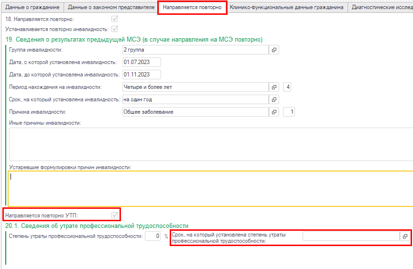
Task: Click selection icon beside 'на один год' field
Action: pos(274,99)
